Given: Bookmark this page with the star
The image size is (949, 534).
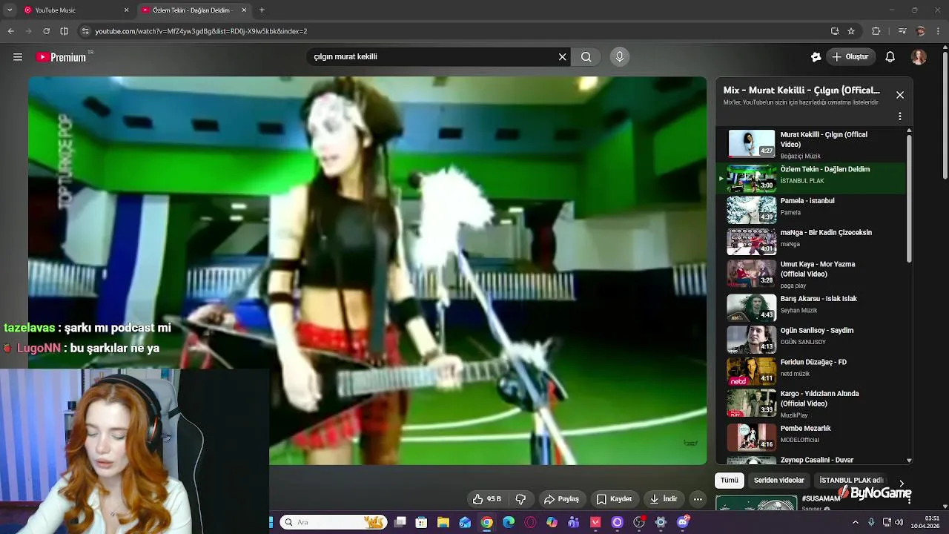Looking at the screenshot, I should (x=851, y=31).
